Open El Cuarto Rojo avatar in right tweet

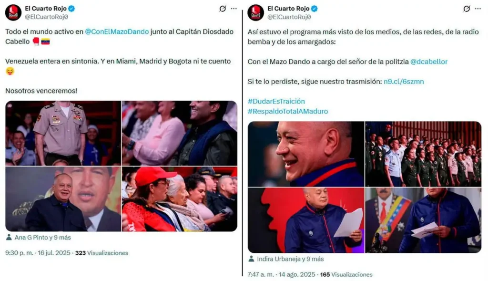click(x=255, y=13)
